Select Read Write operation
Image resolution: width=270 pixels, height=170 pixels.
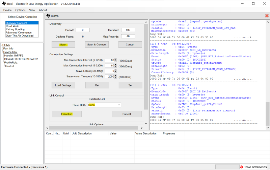[22, 26]
